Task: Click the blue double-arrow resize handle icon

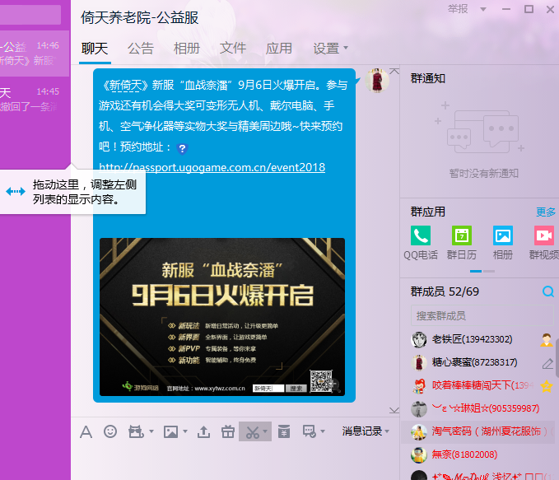Action: (16, 192)
